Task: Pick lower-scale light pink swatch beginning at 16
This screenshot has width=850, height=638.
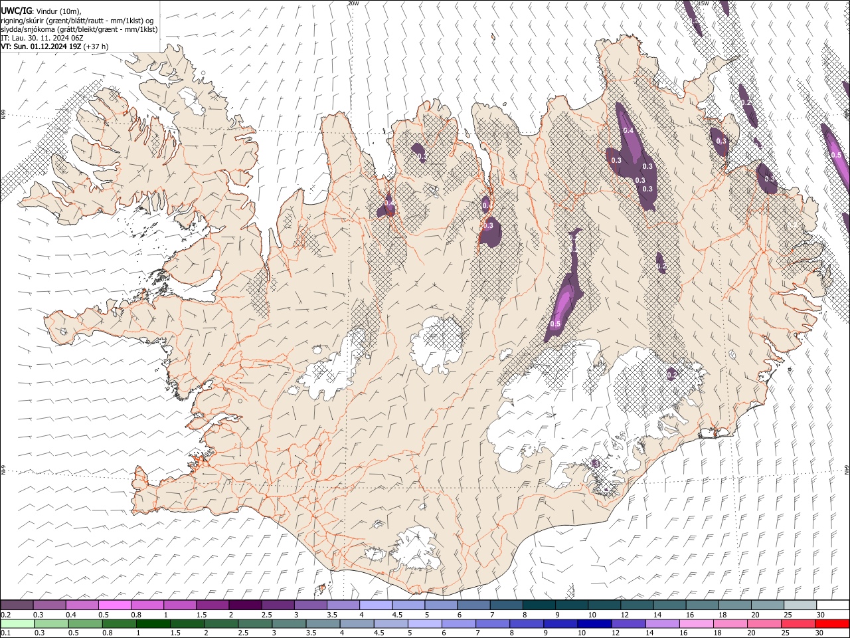Action: (x=696, y=623)
